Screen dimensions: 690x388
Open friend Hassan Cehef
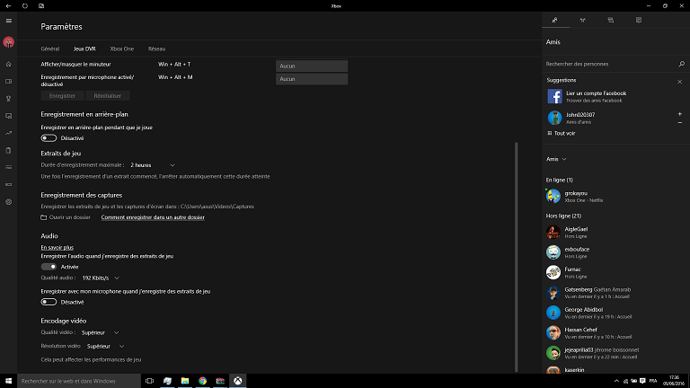point(615,333)
